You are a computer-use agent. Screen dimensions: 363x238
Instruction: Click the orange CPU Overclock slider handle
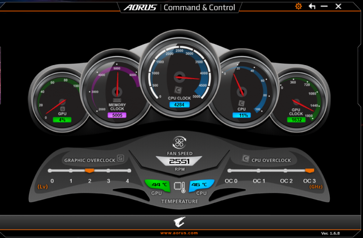[310, 170]
